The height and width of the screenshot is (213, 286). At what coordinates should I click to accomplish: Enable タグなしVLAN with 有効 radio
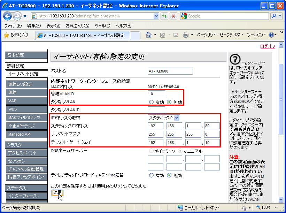(151, 102)
